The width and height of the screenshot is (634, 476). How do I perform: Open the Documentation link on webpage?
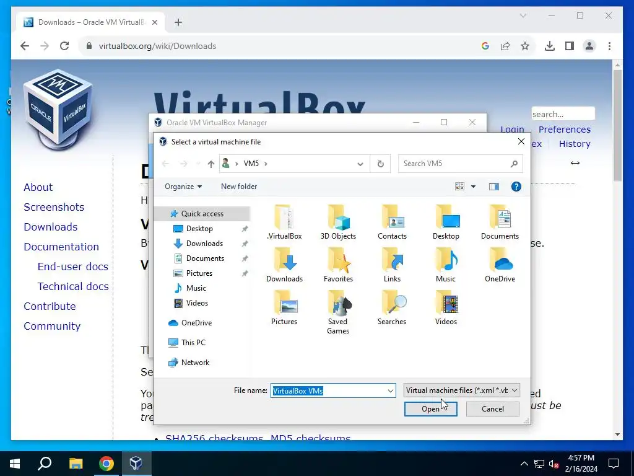click(x=61, y=247)
